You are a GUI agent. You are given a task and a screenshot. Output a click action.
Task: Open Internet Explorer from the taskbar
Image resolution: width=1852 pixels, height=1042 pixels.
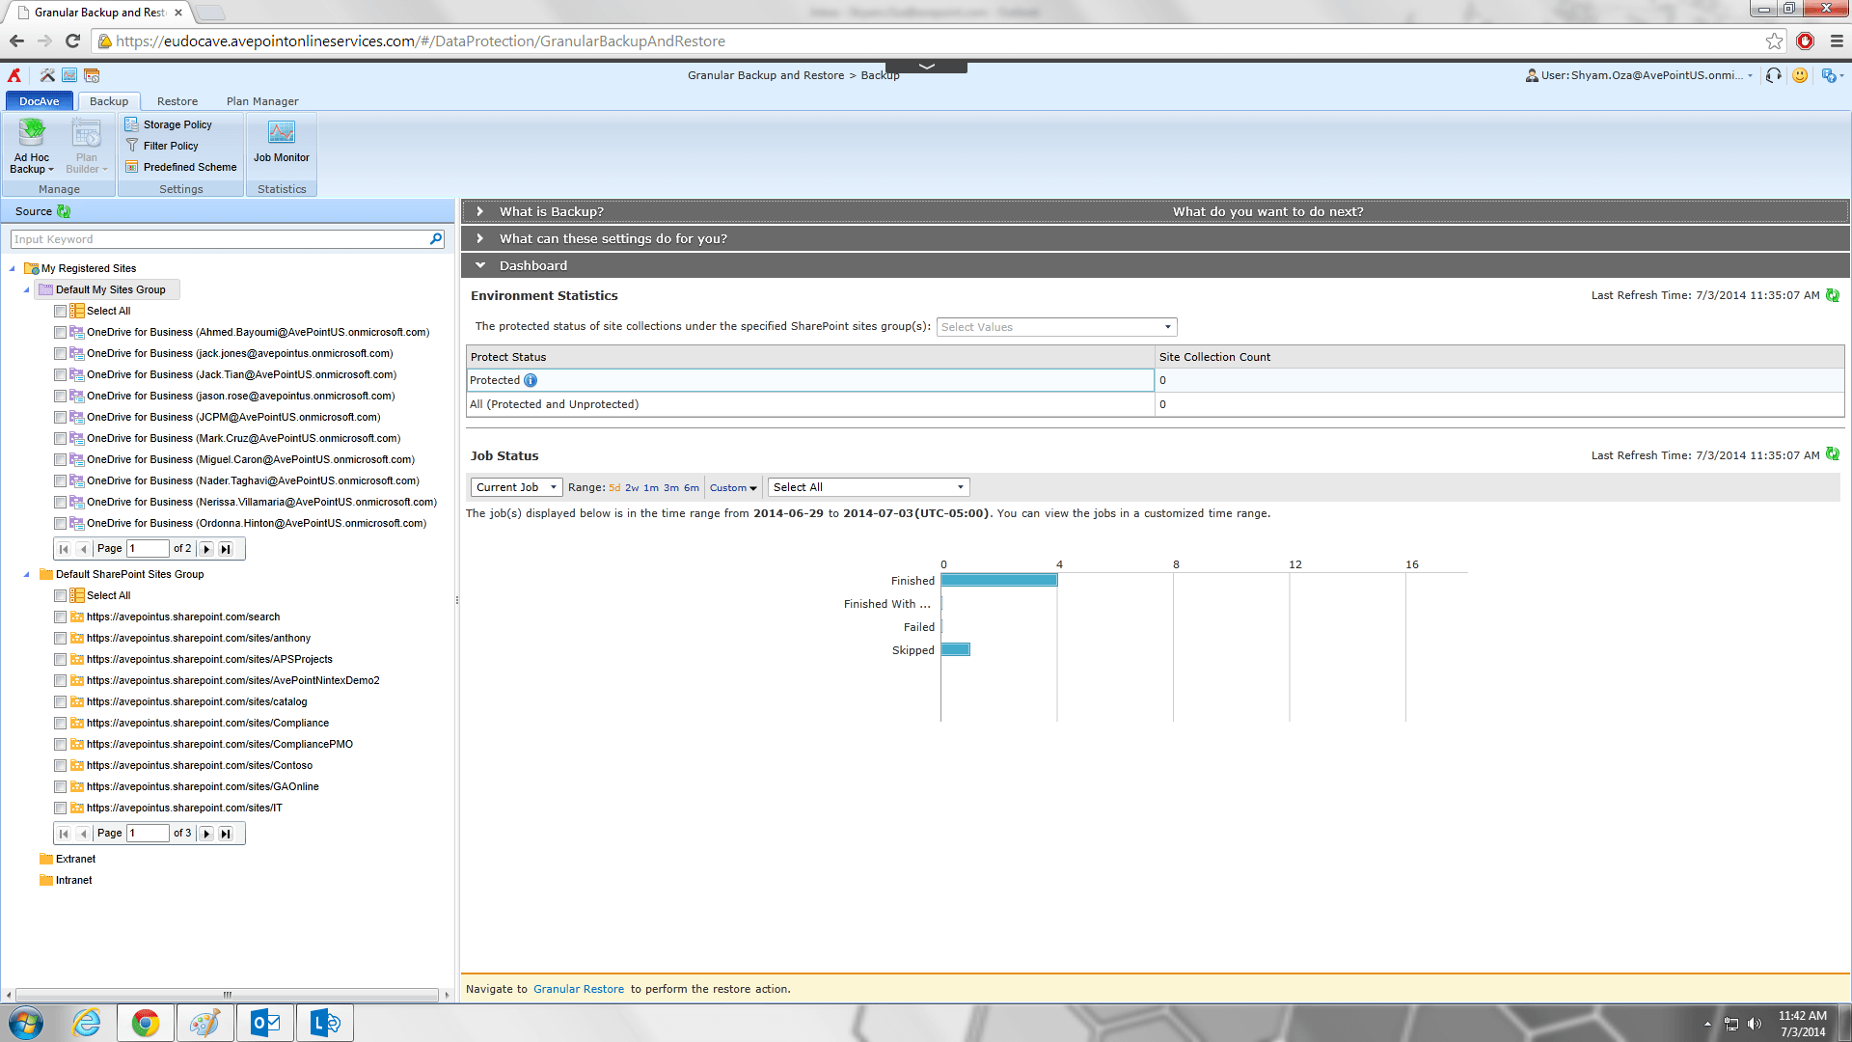tap(87, 1023)
